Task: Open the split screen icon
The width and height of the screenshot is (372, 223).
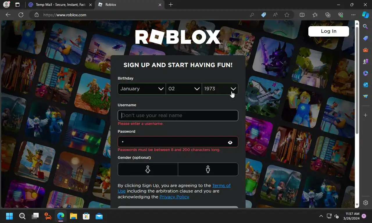Action: (x=302, y=15)
